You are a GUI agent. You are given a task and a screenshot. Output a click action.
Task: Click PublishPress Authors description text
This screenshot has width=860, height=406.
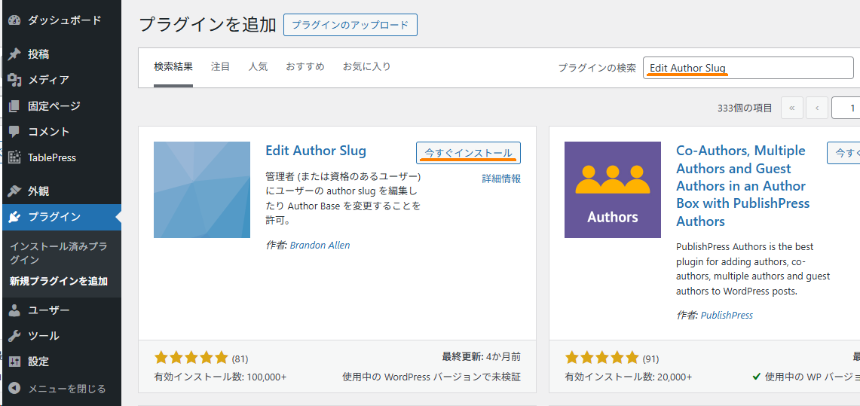click(x=753, y=269)
